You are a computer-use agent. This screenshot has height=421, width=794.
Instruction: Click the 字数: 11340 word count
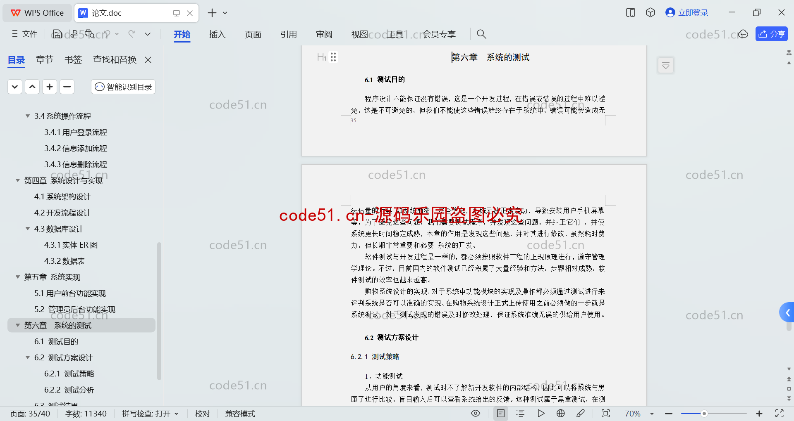click(x=86, y=414)
